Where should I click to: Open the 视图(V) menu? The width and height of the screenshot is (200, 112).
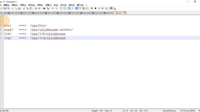pos(23,5)
